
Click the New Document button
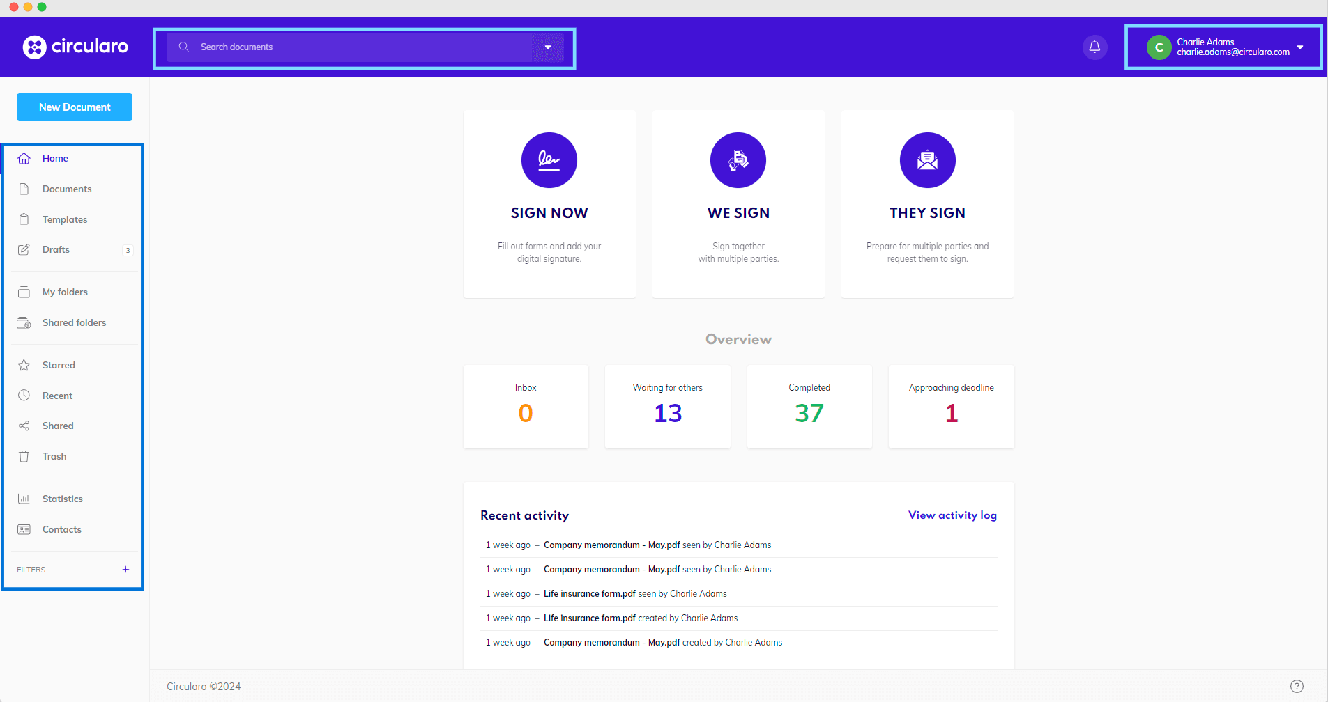click(x=75, y=107)
